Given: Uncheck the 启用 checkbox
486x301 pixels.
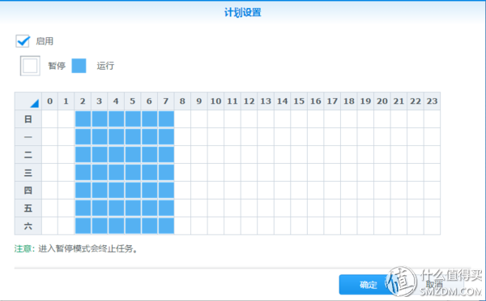Looking at the screenshot, I should tap(23, 41).
